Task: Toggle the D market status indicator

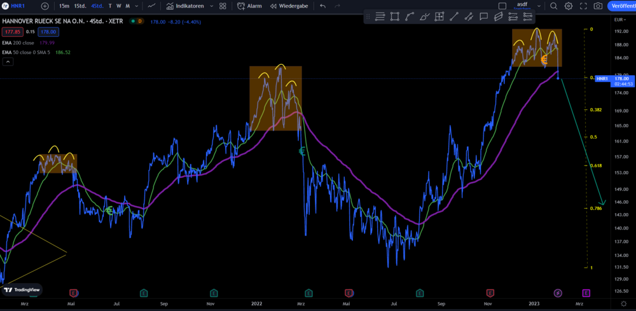Action: [139, 21]
